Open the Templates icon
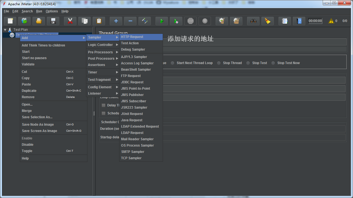This screenshot has width=353, height=198. [25, 21]
